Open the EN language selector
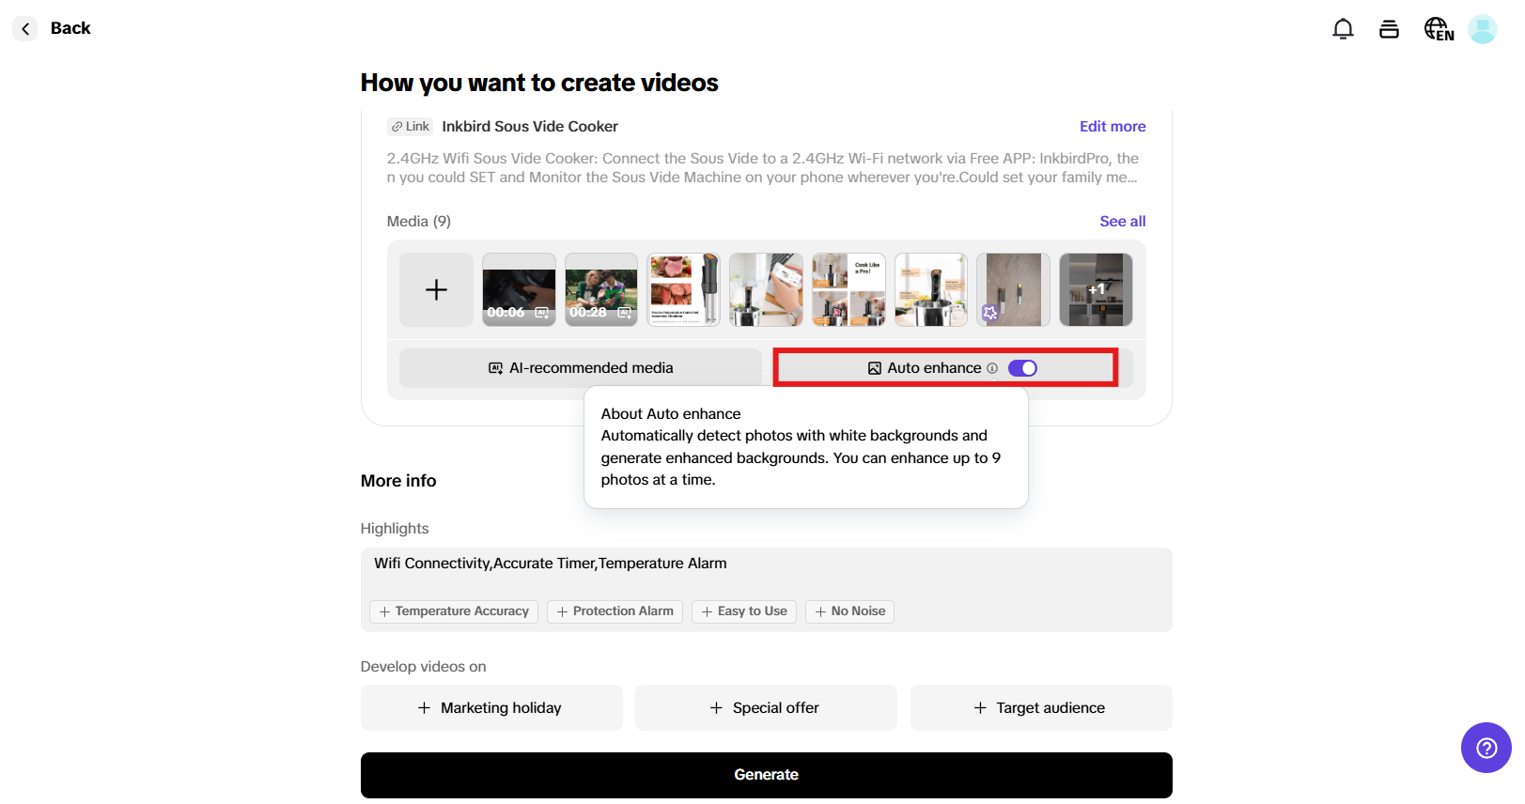The height and width of the screenshot is (804, 1525). click(1438, 29)
